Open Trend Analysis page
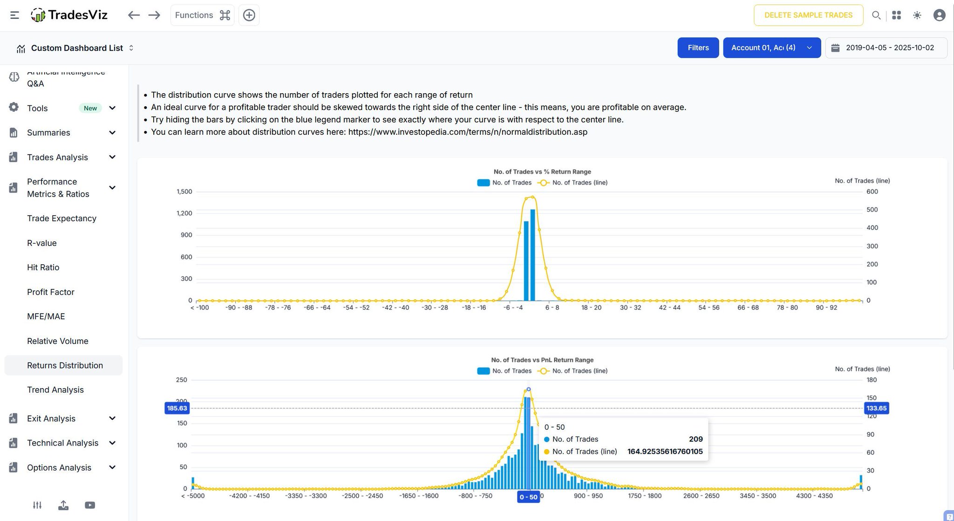The width and height of the screenshot is (954, 521). coord(55,390)
